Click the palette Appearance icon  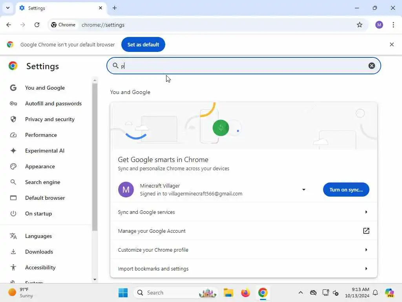click(13, 166)
